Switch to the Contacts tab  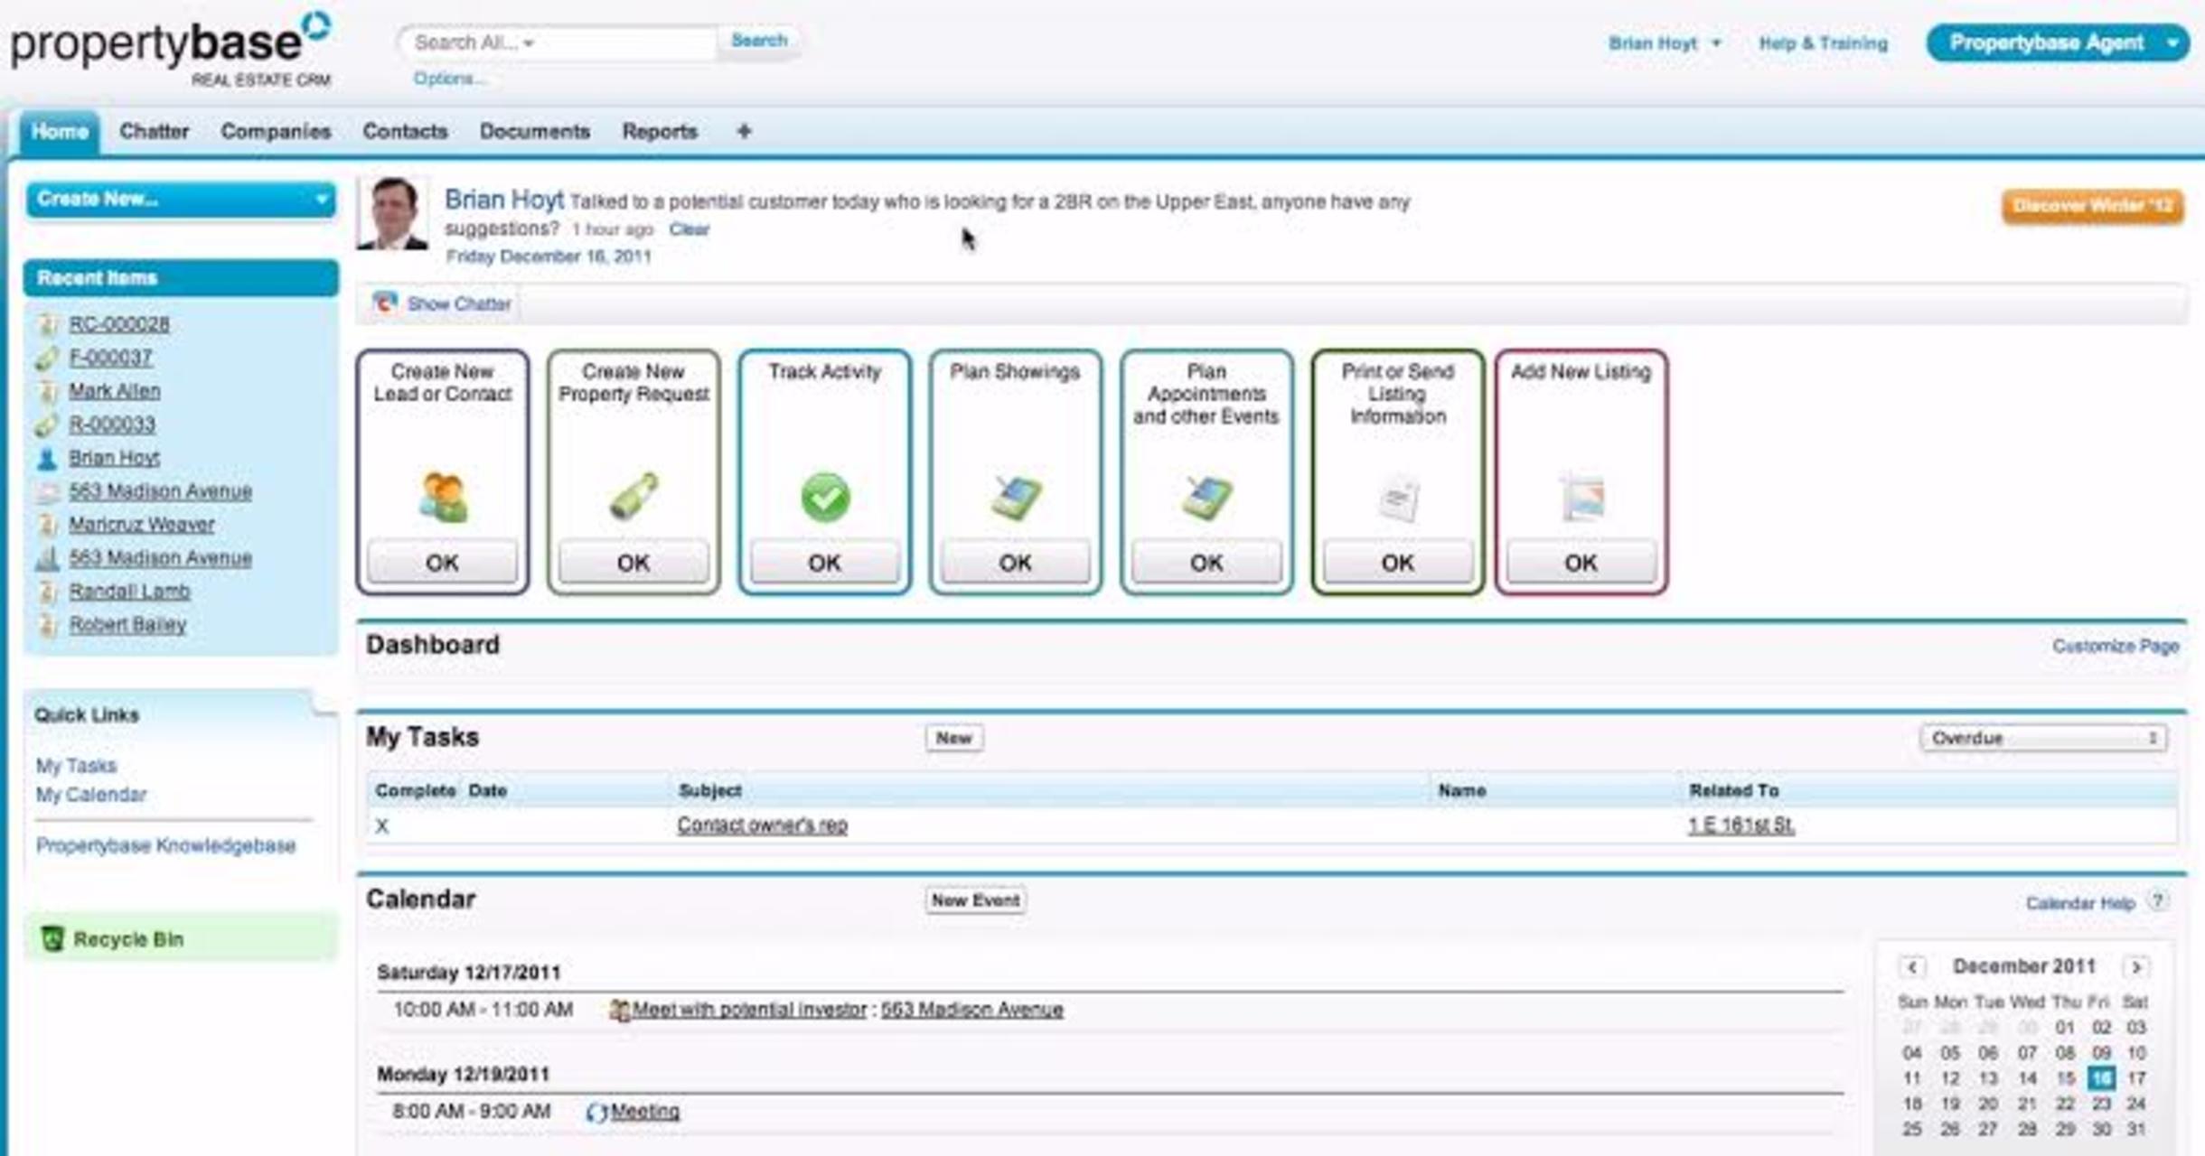click(x=405, y=132)
